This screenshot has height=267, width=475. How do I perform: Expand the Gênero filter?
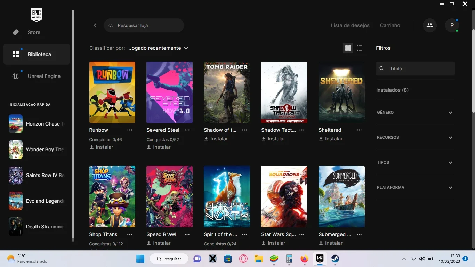click(x=415, y=112)
